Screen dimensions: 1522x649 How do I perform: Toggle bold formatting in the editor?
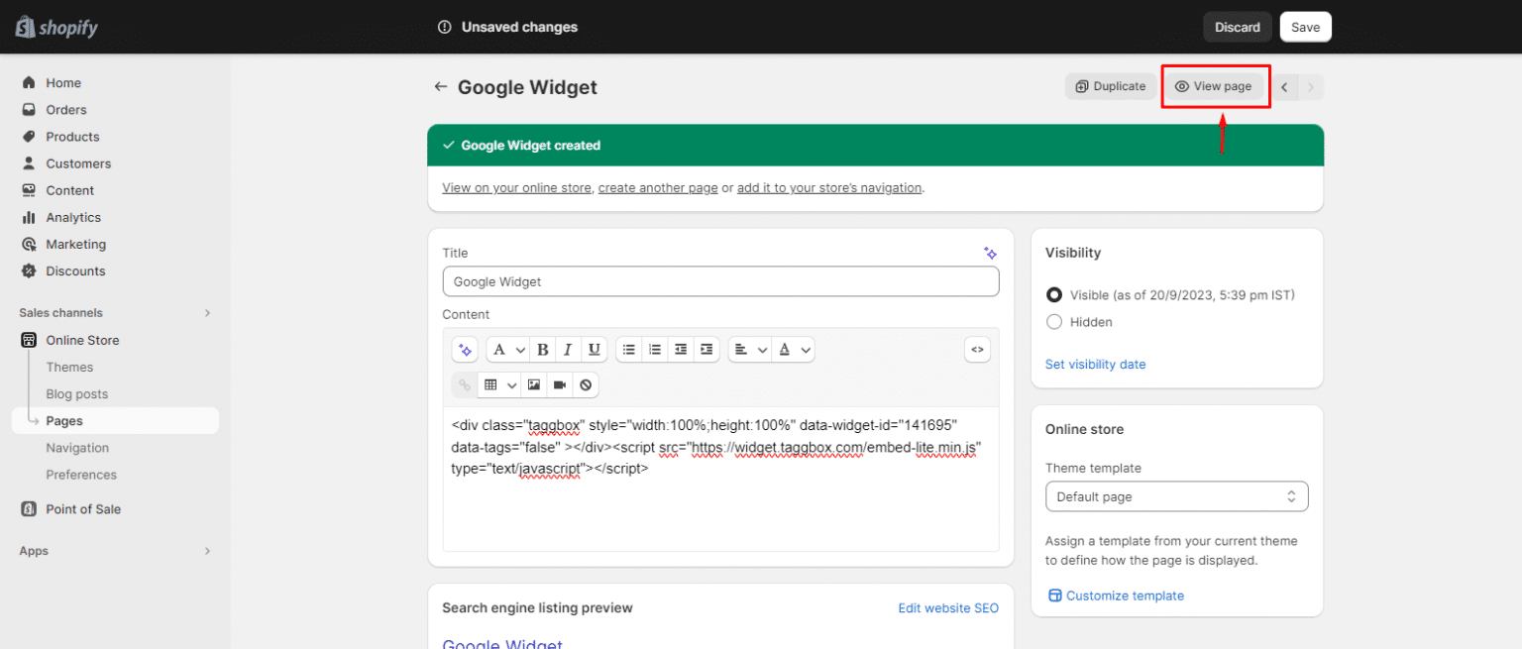pyautogui.click(x=542, y=349)
